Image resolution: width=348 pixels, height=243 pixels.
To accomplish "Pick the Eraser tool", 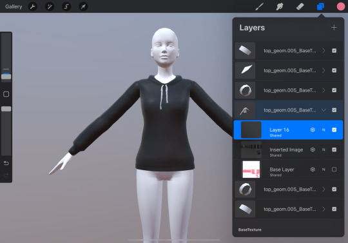I will (300, 6).
